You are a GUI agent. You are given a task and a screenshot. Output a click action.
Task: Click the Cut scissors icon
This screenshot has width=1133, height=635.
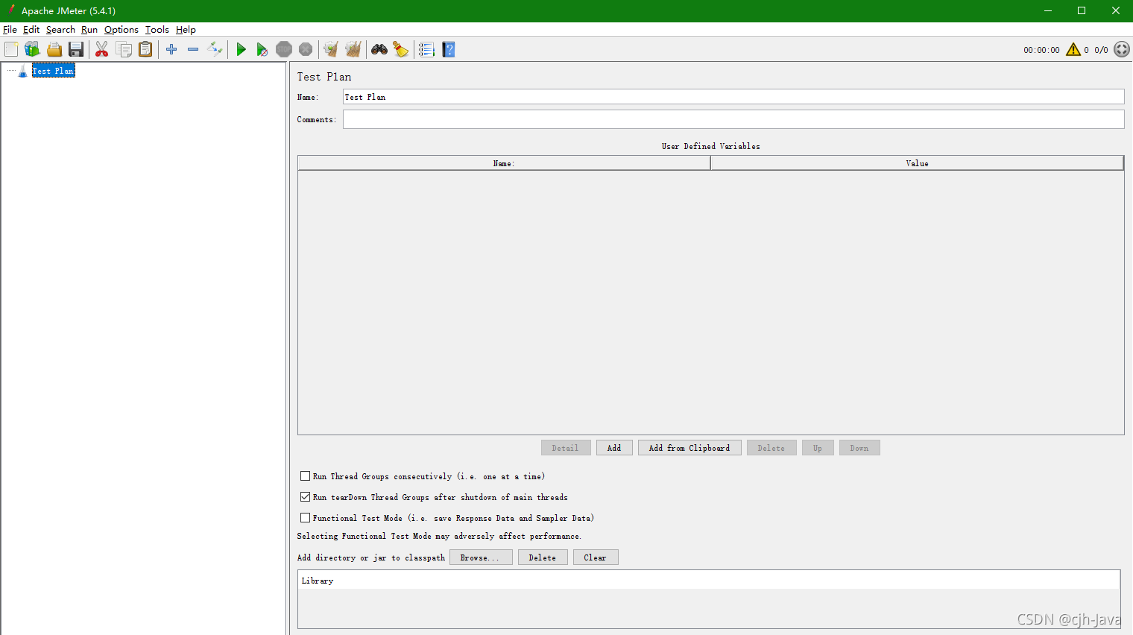coord(102,49)
